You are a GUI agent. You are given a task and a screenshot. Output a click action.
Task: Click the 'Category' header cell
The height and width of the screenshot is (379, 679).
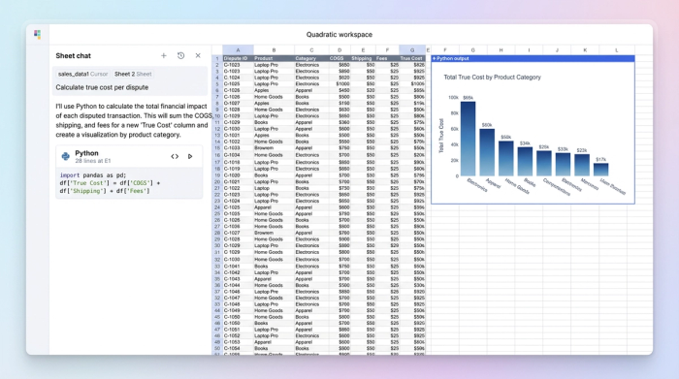[x=311, y=58]
